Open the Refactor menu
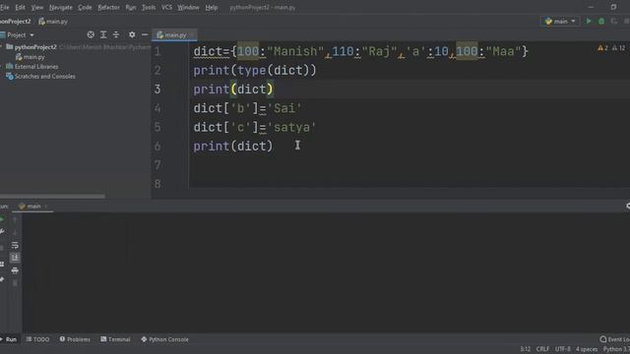The image size is (630, 354). pyautogui.click(x=108, y=7)
